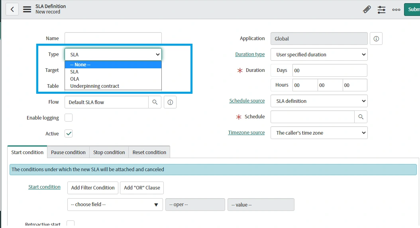Switch to the Stop condition tab
Screen dimensions: 420x228
click(109, 152)
